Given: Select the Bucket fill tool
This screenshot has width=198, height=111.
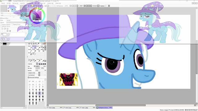Looking at the screenshot, I should (30, 54).
